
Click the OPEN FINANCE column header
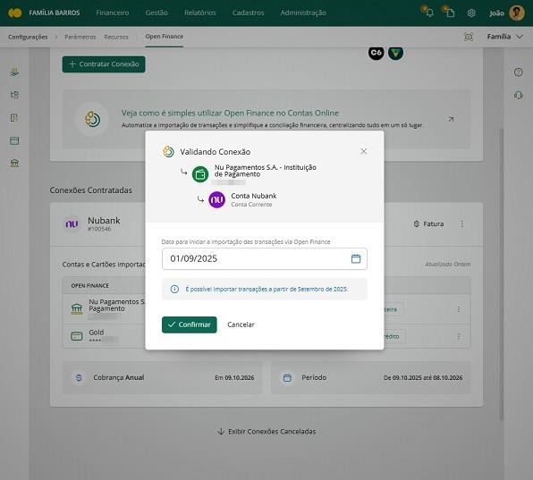point(90,286)
